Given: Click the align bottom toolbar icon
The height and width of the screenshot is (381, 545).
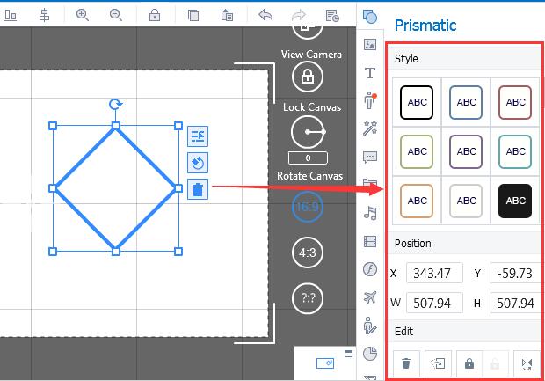Looking at the screenshot, I should (x=11, y=15).
